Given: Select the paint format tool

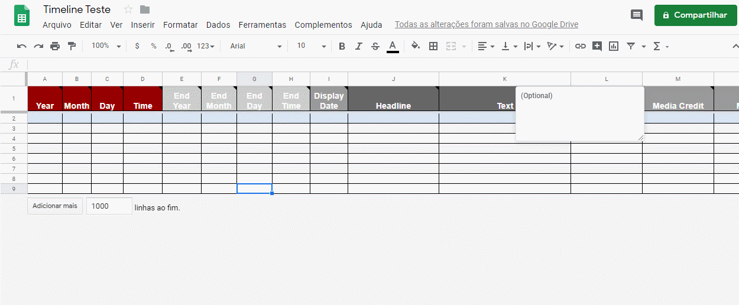Looking at the screenshot, I should point(72,46).
